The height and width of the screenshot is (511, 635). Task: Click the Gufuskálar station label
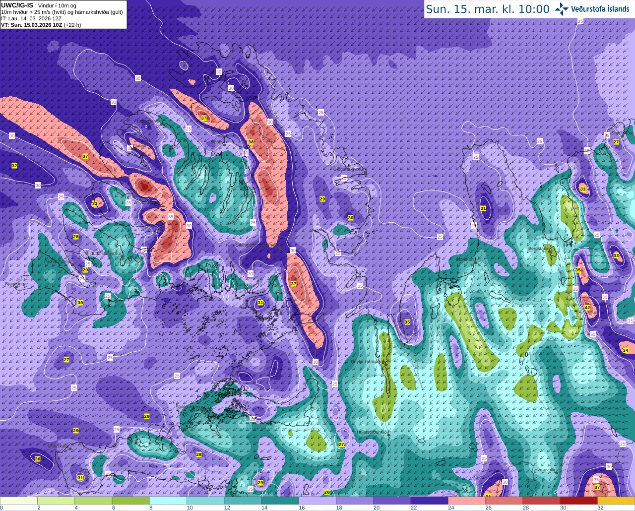coord(58,446)
